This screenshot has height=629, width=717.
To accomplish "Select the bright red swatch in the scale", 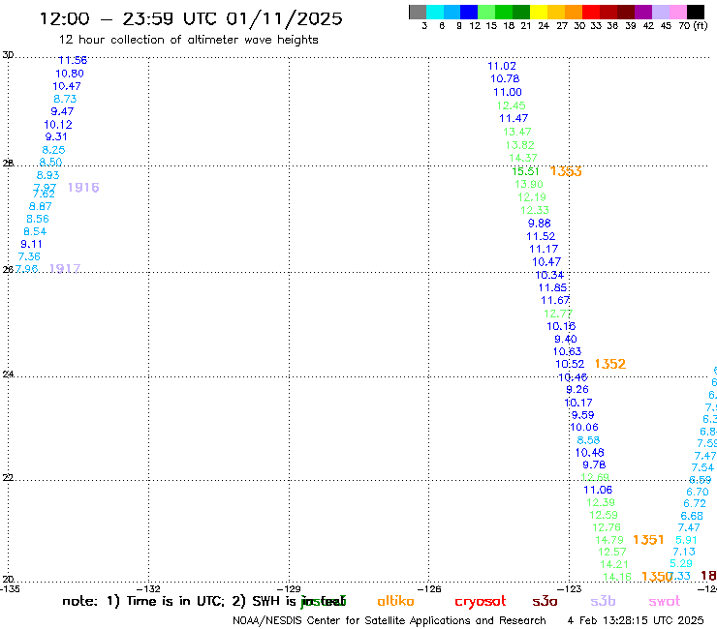I will pyautogui.click(x=591, y=12).
